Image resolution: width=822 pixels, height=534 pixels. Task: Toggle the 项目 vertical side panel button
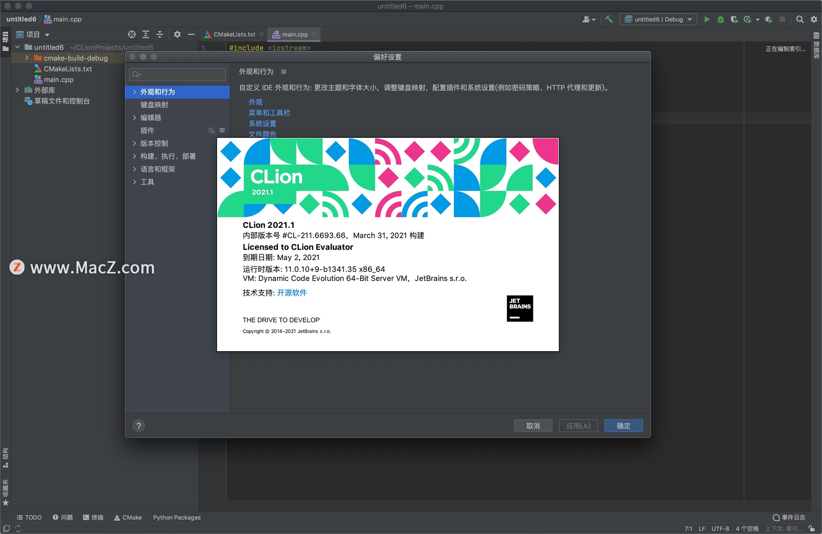click(x=6, y=41)
